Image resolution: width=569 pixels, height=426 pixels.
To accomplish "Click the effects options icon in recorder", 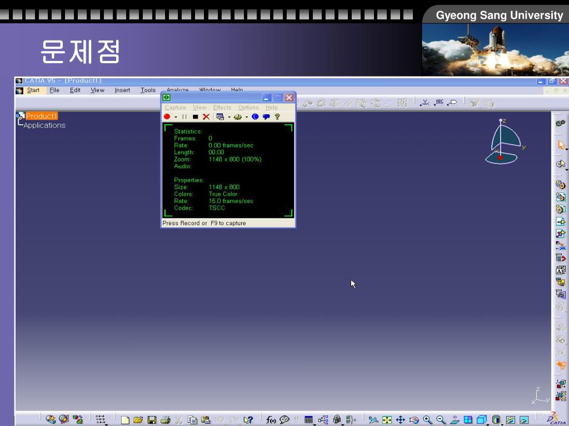I will (x=238, y=116).
